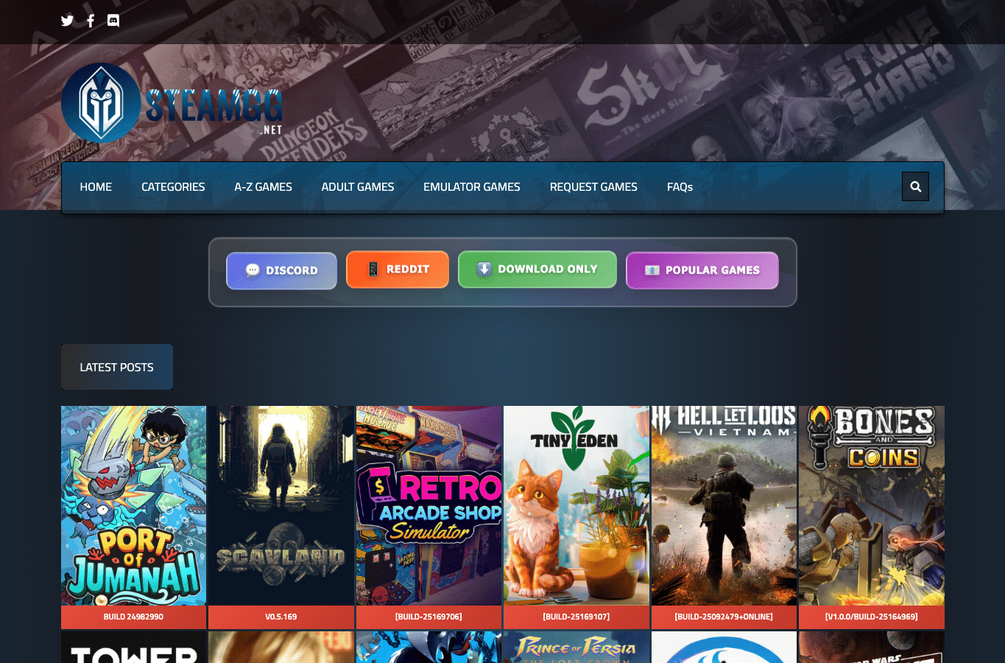1005x663 pixels.
Task: Click the STEAMGG .NET logo text
Action: pyautogui.click(x=214, y=110)
